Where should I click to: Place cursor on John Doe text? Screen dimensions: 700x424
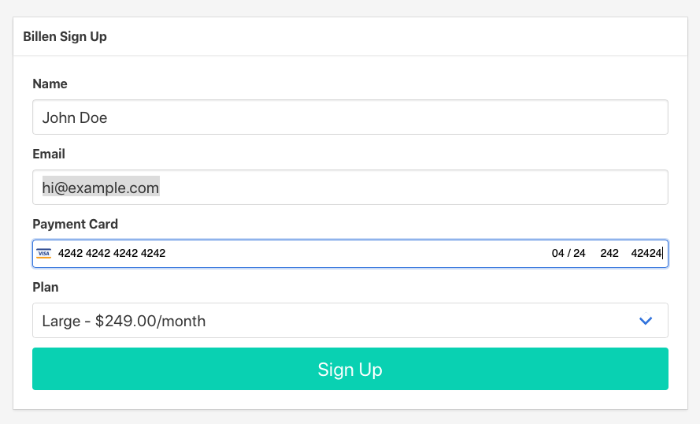pyautogui.click(x=75, y=118)
